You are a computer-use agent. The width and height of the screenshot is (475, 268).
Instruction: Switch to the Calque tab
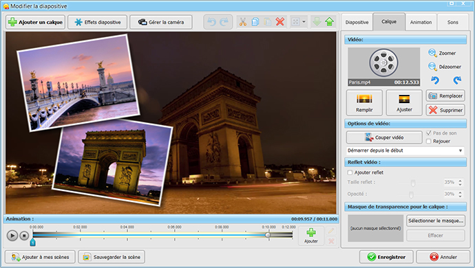coord(389,21)
